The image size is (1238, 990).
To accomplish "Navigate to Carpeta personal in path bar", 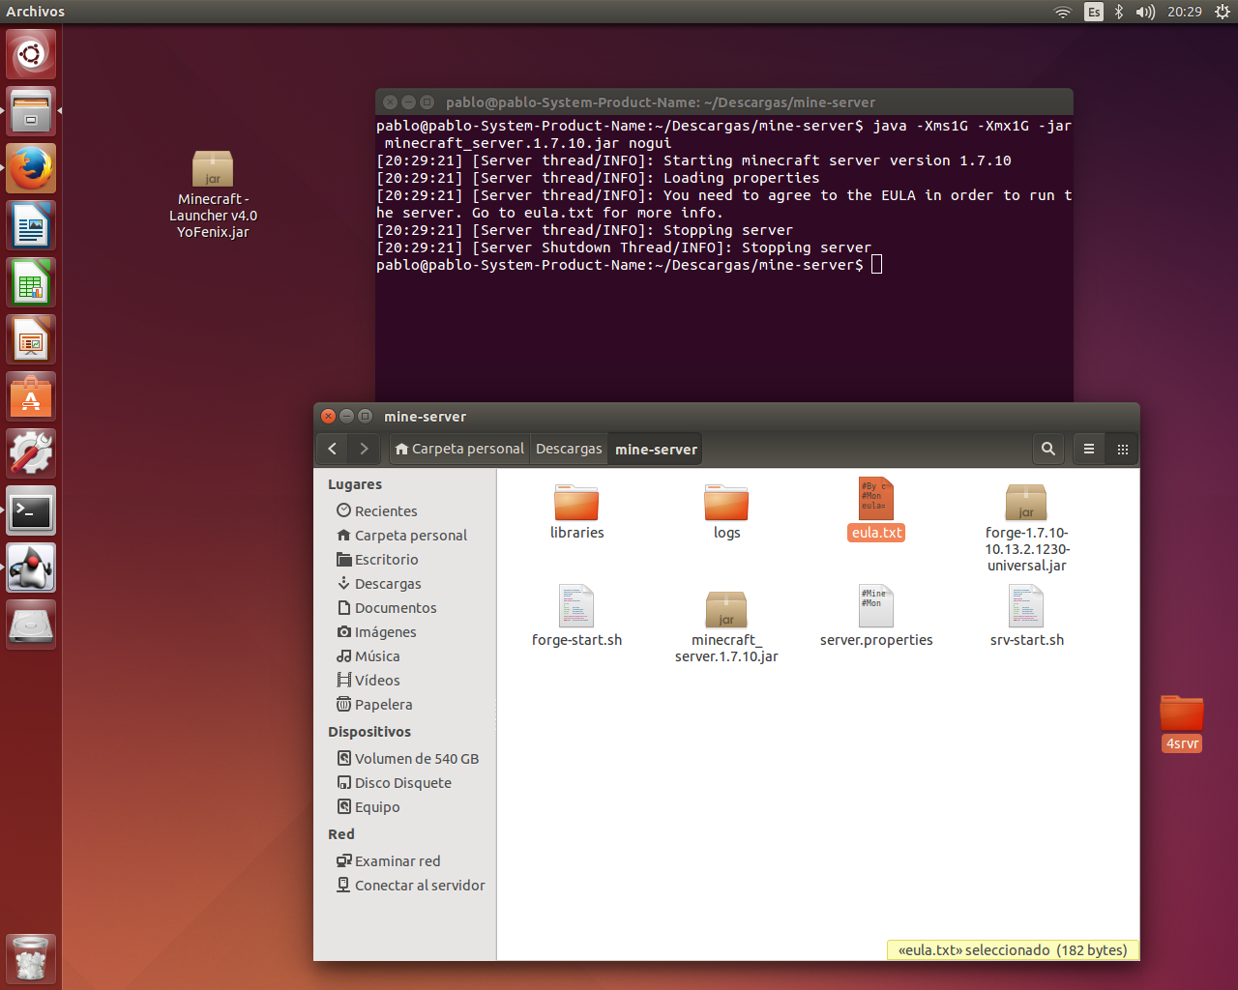I will (459, 449).
